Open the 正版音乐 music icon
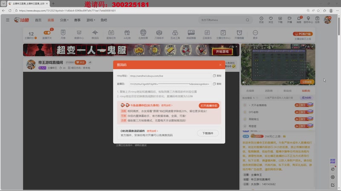341x191 pixels. 207,34
